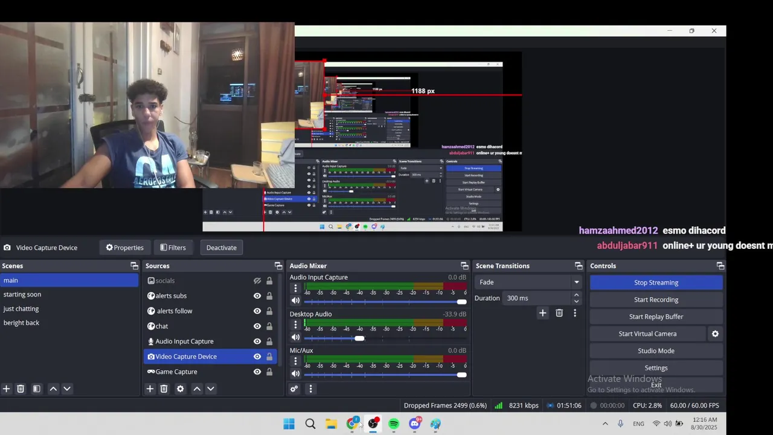Open Windows Start menu

click(289, 424)
